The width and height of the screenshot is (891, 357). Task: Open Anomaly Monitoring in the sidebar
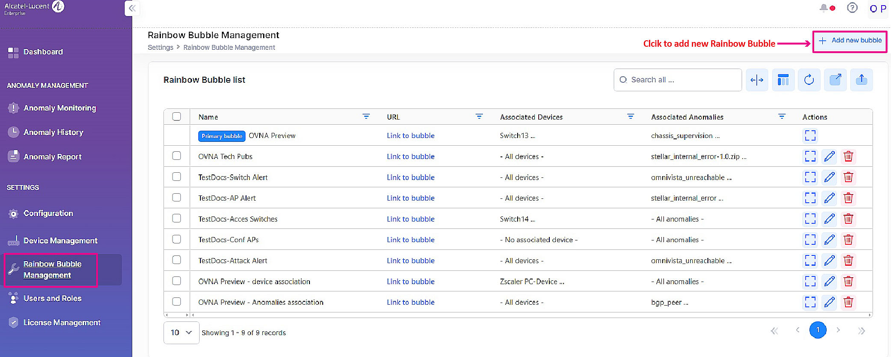tap(59, 108)
